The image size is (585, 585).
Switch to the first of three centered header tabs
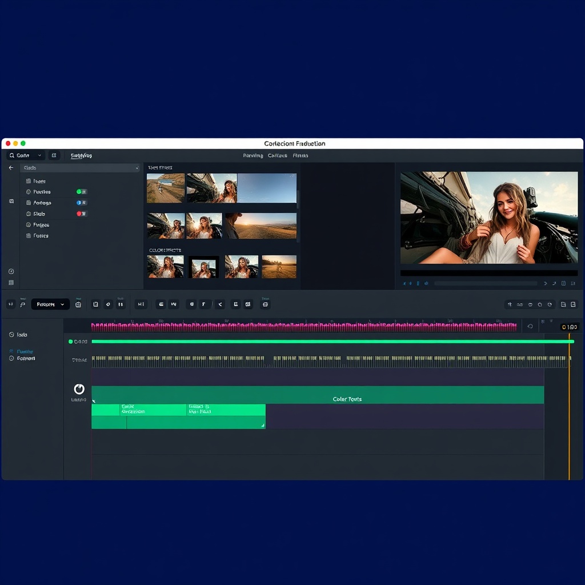pos(253,155)
